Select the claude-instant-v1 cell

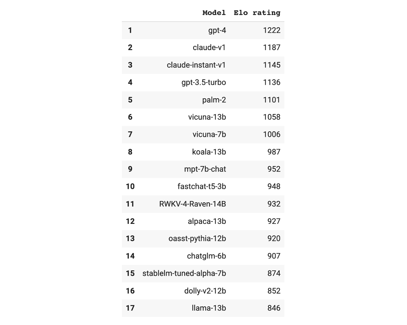tap(196, 65)
